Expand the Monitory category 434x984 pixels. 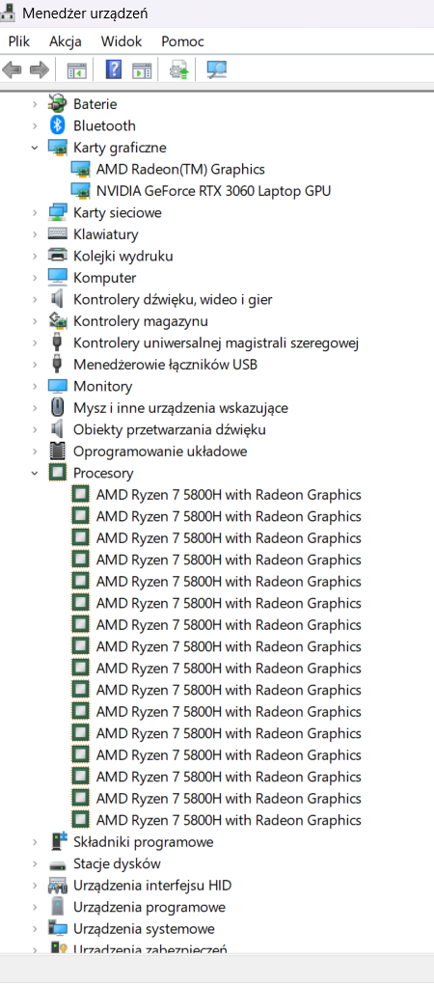pyautogui.click(x=35, y=387)
